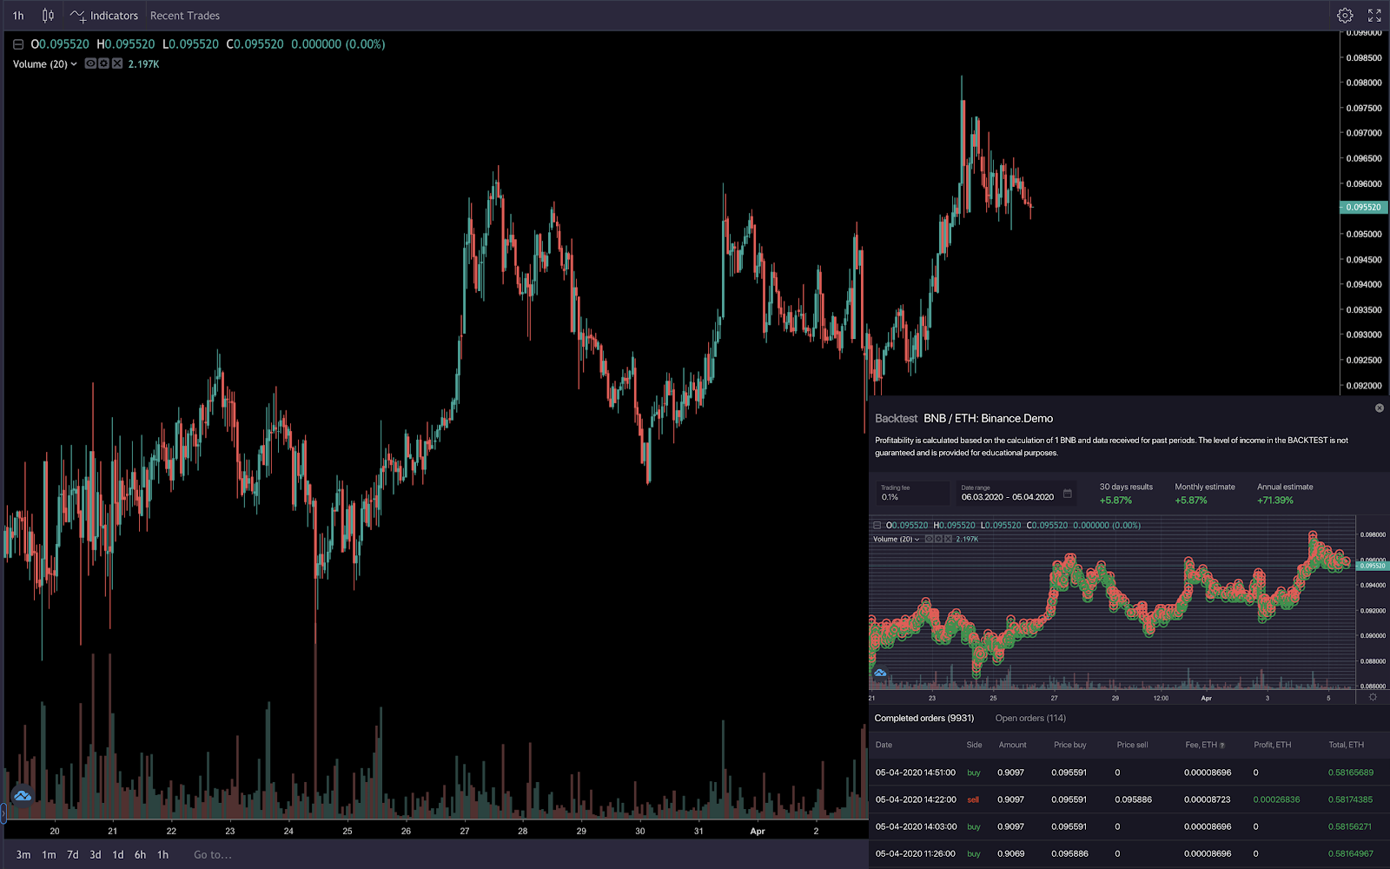Toggle fullscreen mode for the chart
The image size is (1390, 869).
pos(1374,16)
